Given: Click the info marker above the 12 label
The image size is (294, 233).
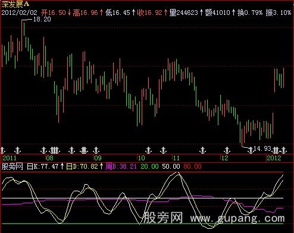Looking at the screenshot, I should pyautogui.click(x=227, y=150).
